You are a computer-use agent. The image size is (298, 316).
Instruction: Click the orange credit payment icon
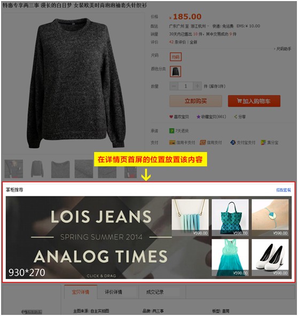coord(202,143)
